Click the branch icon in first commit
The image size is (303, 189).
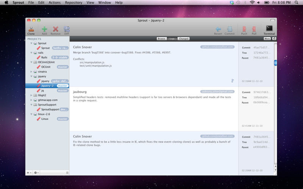coord(233,81)
